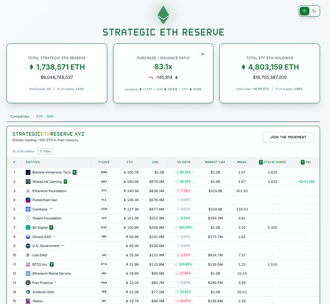The height and width of the screenshot is (304, 329).
Task: Open Golem Foundation entity name
Action: 47,218
